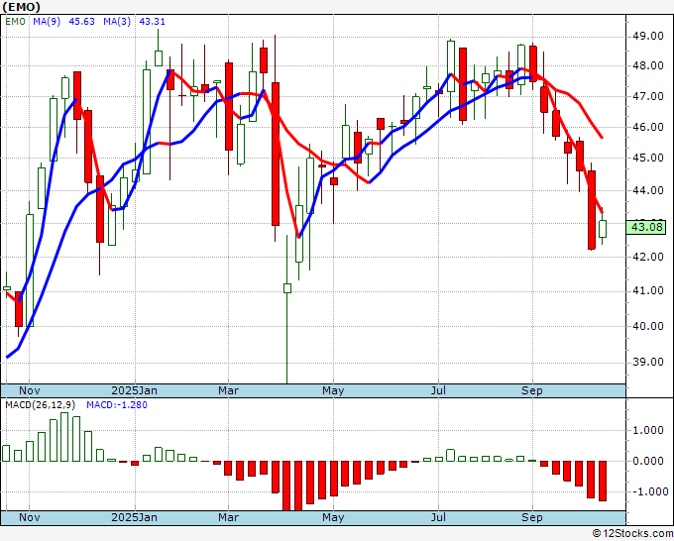The width and height of the screenshot is (674, 541).
Task: Click May on the price chart axis
Action: pos(333,390)
